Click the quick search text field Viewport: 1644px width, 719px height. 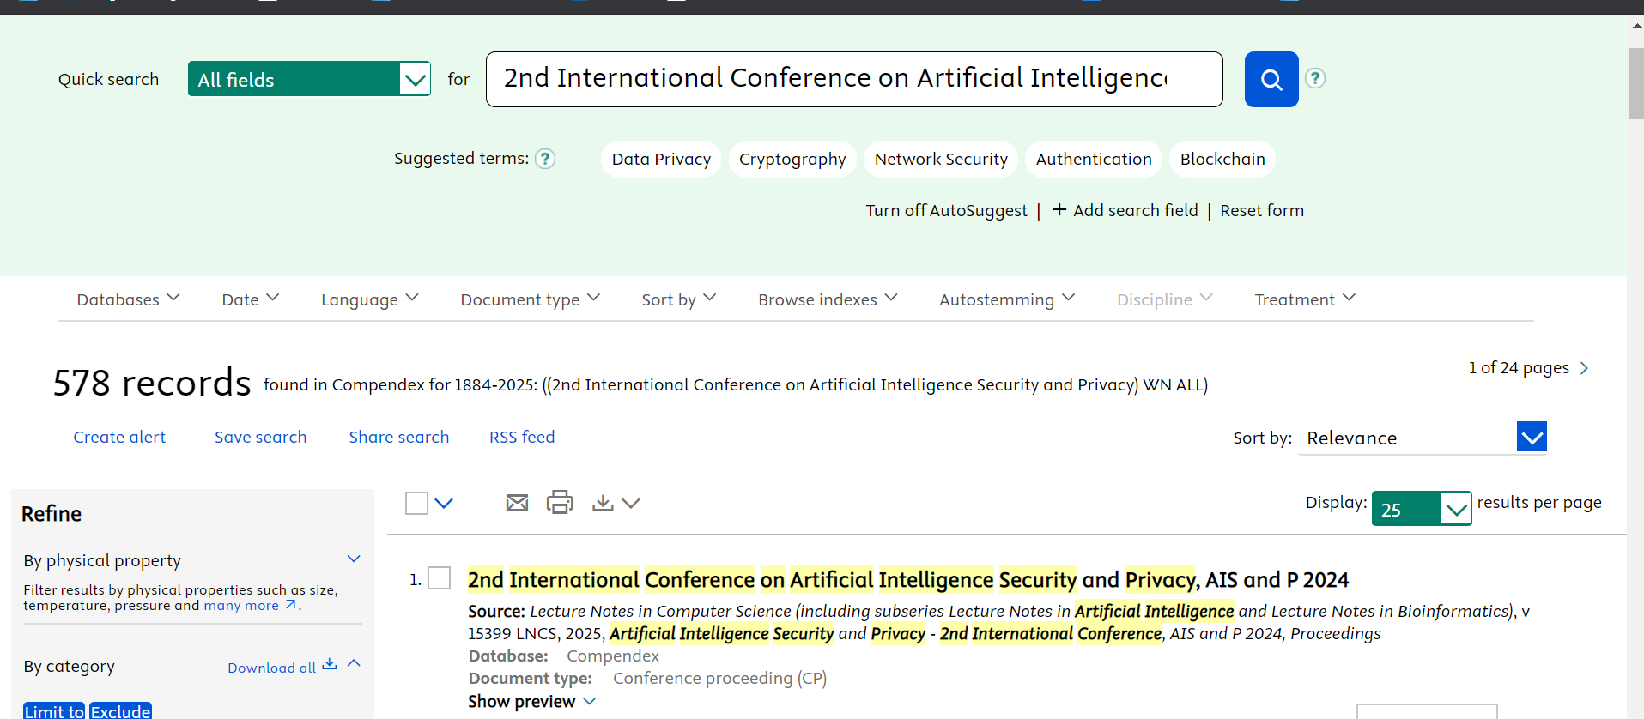tap(853, 79)
